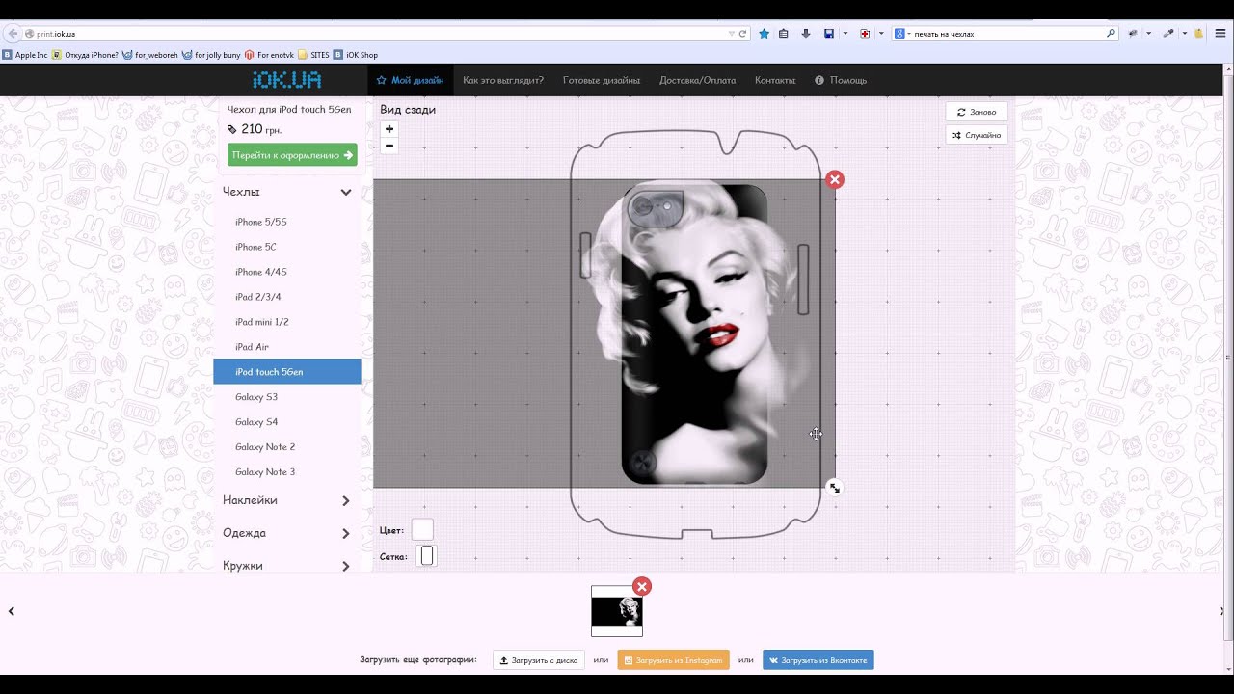The width and height of the screenshot is (1234, 694).
Task: Click the search magnifier icon
Action: pos(1111,34)
